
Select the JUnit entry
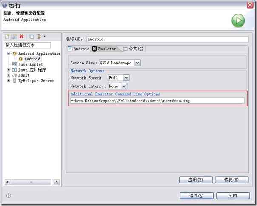24,75
